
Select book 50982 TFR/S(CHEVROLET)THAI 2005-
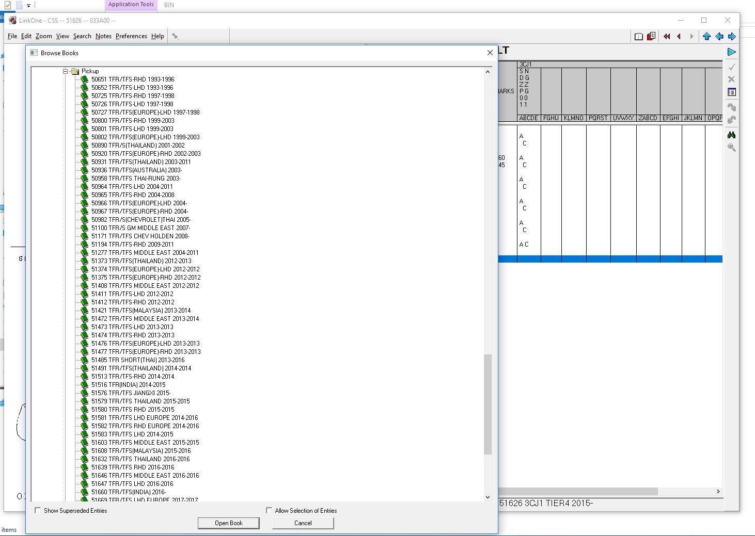coord(141,220)
